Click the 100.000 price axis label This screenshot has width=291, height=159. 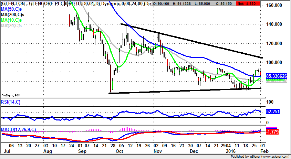tap(276, 63)
